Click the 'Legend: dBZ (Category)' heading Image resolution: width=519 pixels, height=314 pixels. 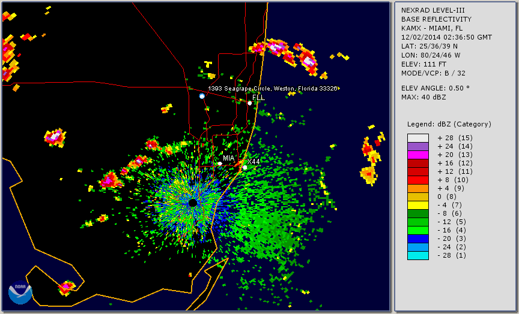click(x=449, y=125)
